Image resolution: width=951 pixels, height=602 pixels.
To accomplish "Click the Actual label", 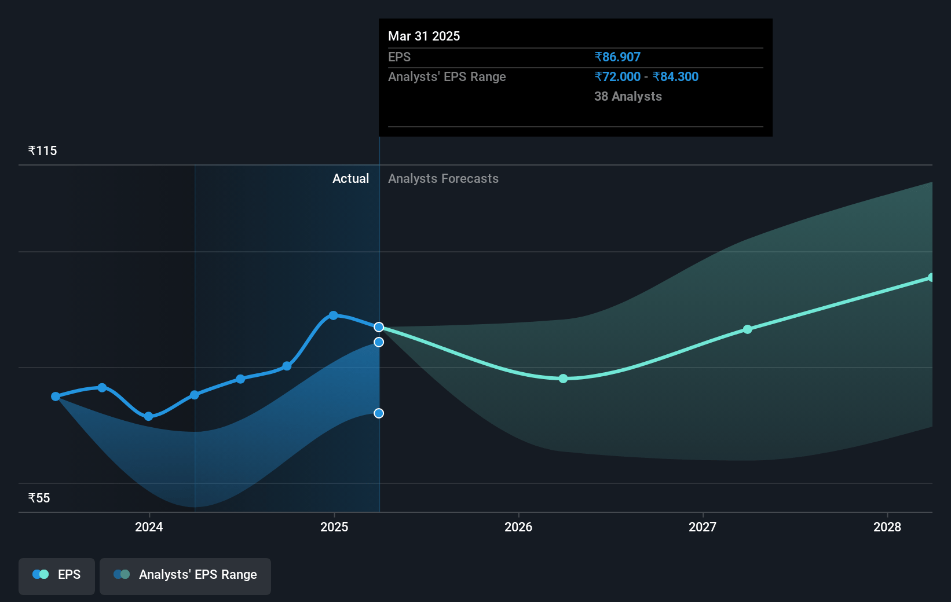I will [x=350, y=179].
